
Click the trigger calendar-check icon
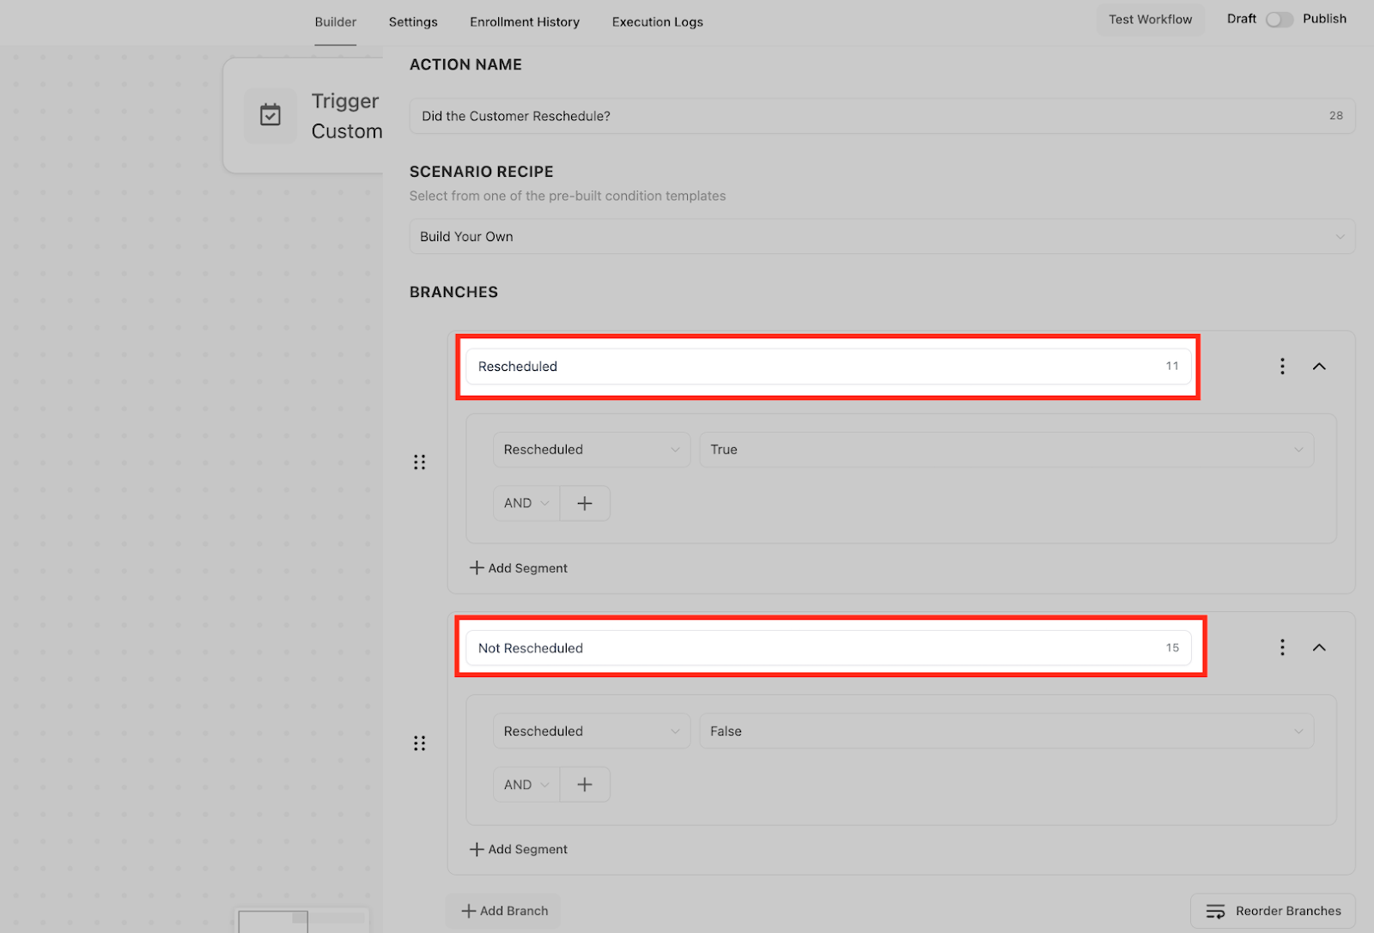(271, 115)
